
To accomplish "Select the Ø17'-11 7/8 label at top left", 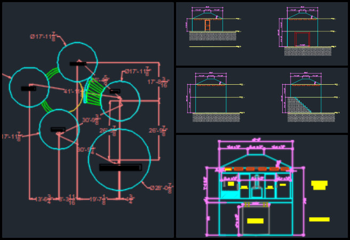I will pos(44,37).
